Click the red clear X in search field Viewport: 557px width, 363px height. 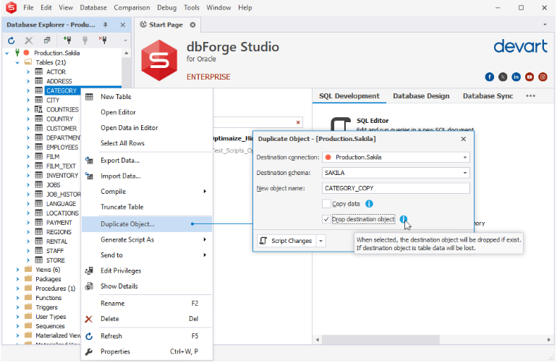[298, 122]
